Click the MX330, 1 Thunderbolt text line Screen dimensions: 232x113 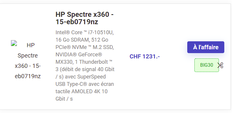click(84, 62)
